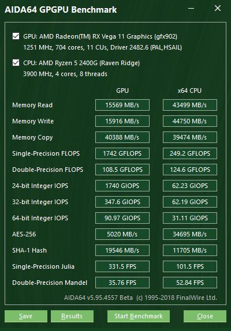Select the CPU AES-256 34695 MB/s box
The height and width of the screenshot is (331, 231).
click(190, 234)
